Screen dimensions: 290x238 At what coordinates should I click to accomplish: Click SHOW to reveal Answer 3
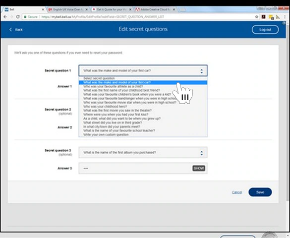(199, 168)
